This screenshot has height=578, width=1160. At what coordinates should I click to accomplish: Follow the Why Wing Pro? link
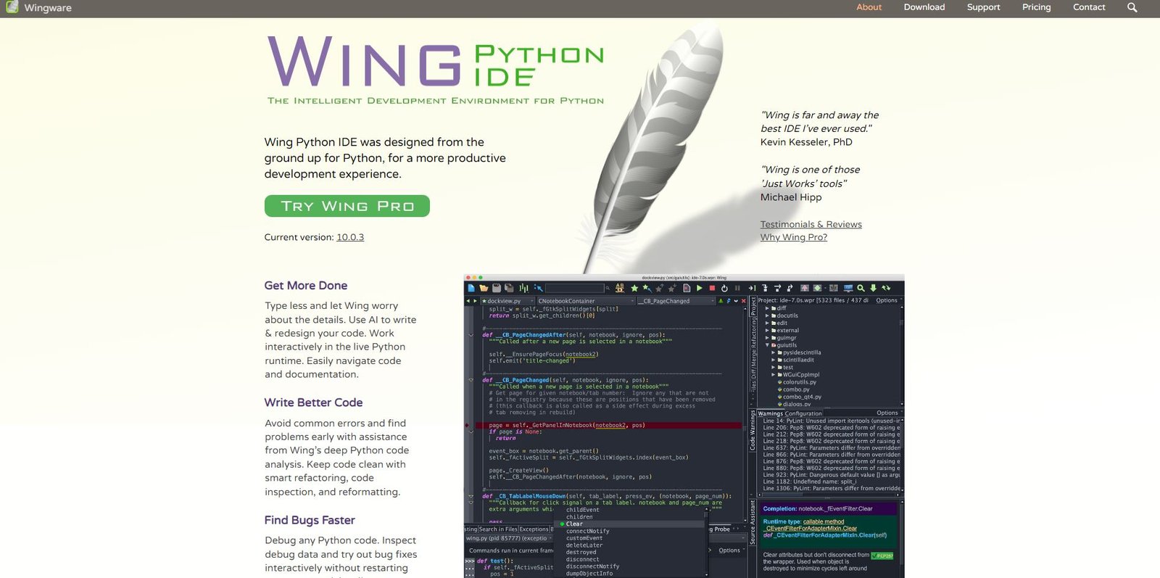(x=793, y=237)
